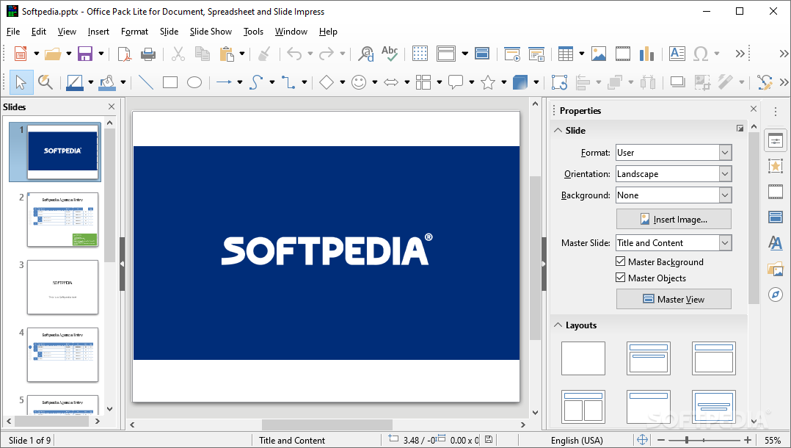Click the fill color bucket swatch

click(x=107, y=82)
